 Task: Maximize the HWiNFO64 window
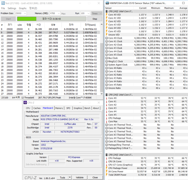click(183, 3)
